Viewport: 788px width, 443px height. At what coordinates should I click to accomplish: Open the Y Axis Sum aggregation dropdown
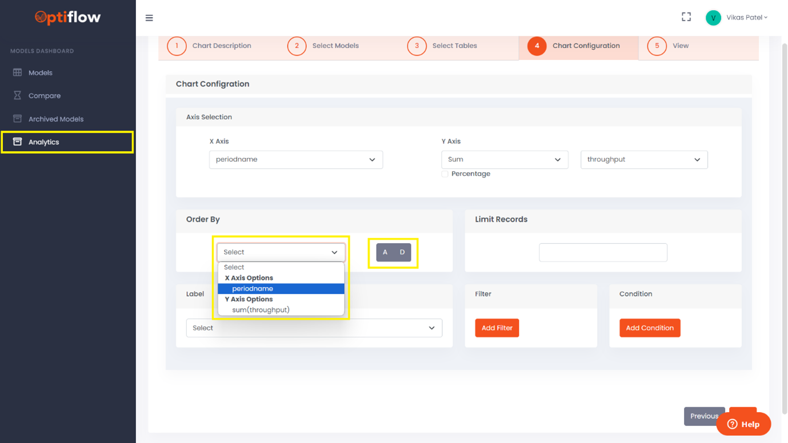504,160
